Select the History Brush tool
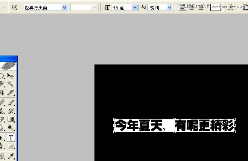Image resolution: width=248 pixels, height=161 pixels. click(11, 111)
